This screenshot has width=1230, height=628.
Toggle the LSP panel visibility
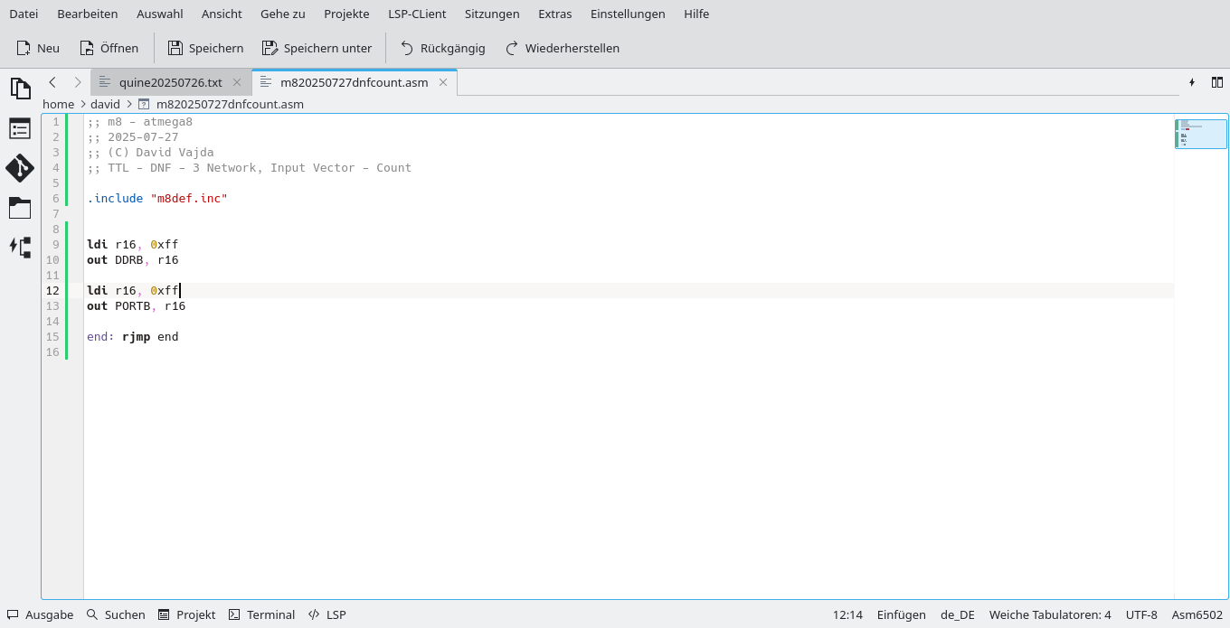click(x=326, y=614)
